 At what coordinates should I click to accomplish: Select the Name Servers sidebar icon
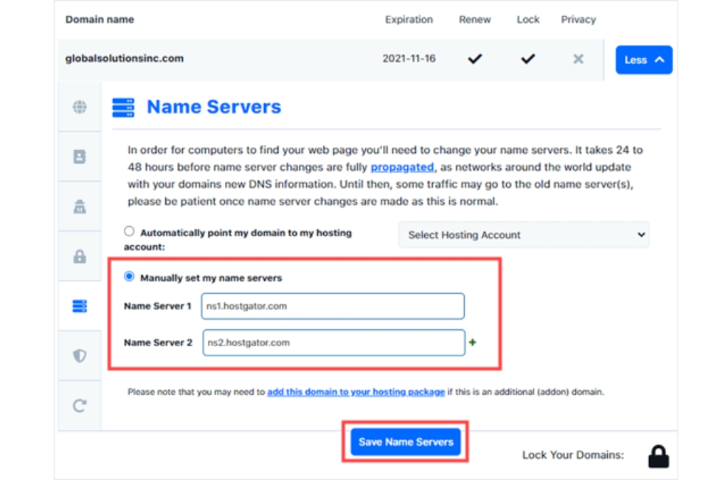(x=80, y=306)
